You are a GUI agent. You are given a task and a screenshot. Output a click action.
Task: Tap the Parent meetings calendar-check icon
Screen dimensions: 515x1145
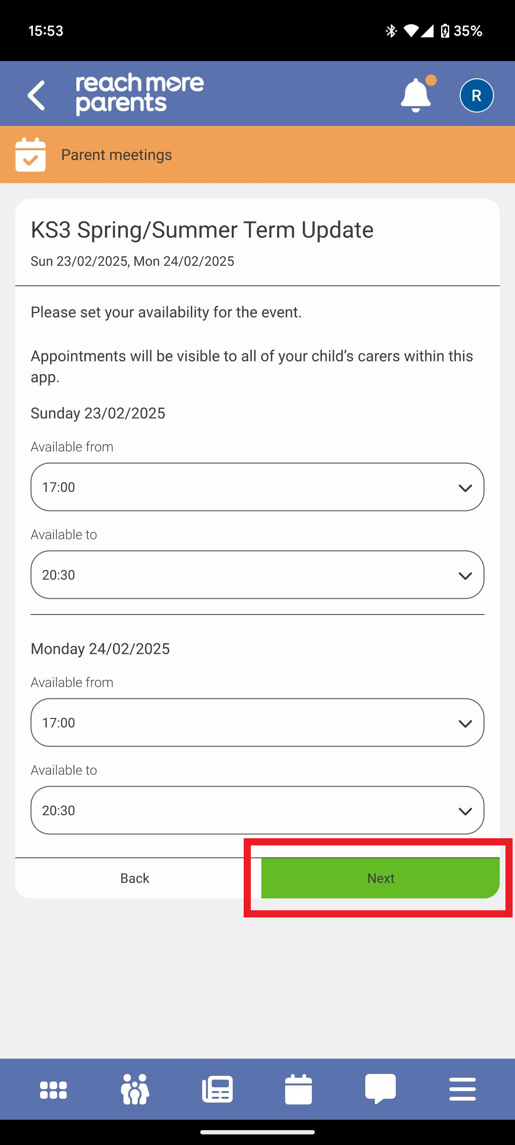tap(31, 155)
